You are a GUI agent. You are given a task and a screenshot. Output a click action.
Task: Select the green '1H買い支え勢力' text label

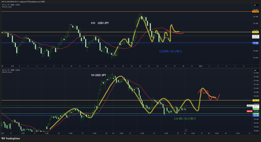185,118
